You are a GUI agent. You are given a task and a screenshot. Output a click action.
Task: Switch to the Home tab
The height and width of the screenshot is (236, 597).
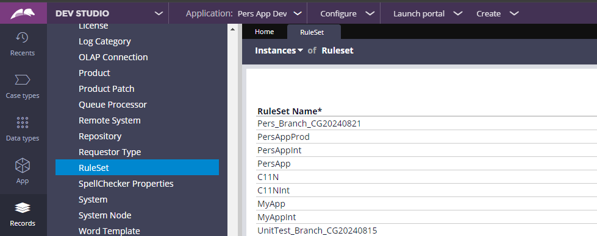264,32
